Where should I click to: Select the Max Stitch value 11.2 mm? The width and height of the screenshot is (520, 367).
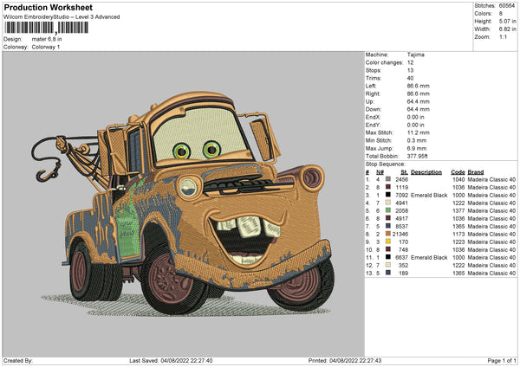coord(419,132)
